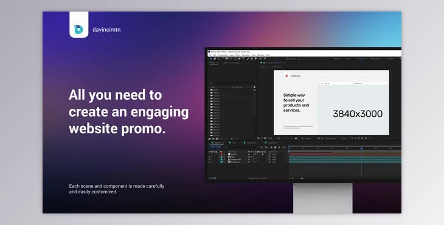Select the Roto Brush tool
Viewport: 444px width, 225px height.
tap(260, 58)
